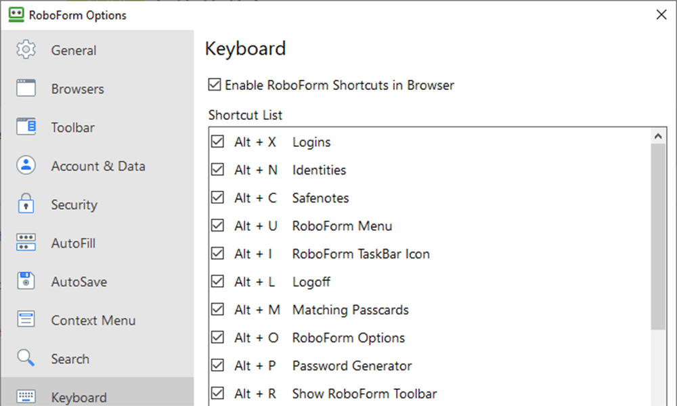Click the Shortcut List vertical scrollbar thumb

(x=658, y=237)
